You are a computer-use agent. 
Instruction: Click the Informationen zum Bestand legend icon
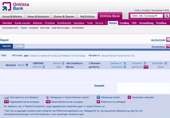click(6, 97)
